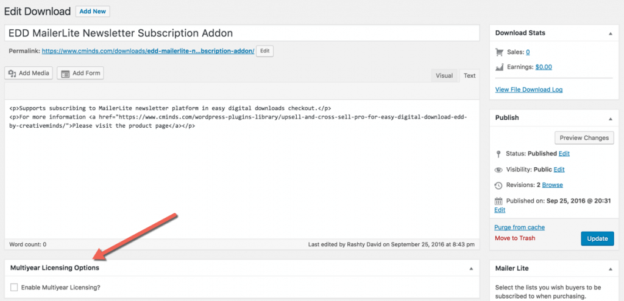This screenshot has height=301, width=624.
Task: Enable Multiyear Licensing checkbox
Action: tap(14, 287)
